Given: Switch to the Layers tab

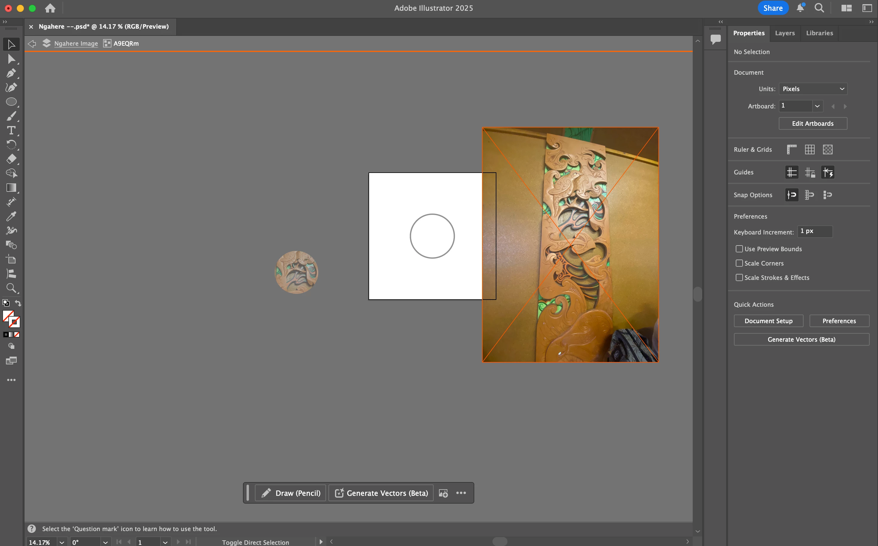Looking at the screenshot, I should point(784,33).
